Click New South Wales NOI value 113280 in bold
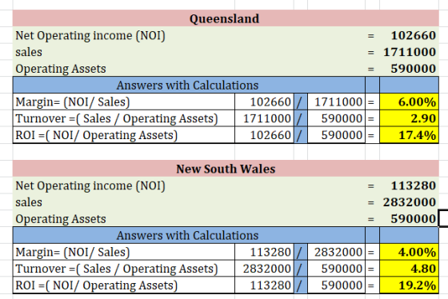 (413, 185)
